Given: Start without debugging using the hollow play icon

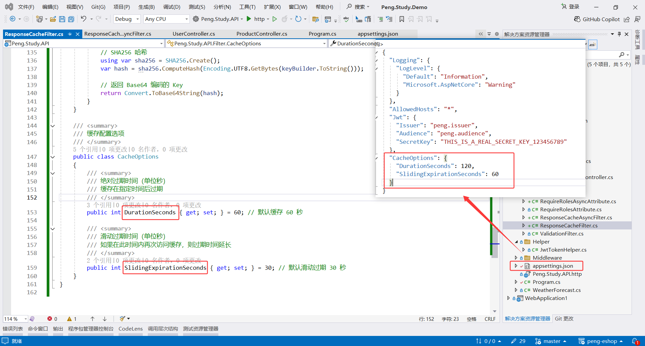Looking at the screenshot, I should 274,19.
